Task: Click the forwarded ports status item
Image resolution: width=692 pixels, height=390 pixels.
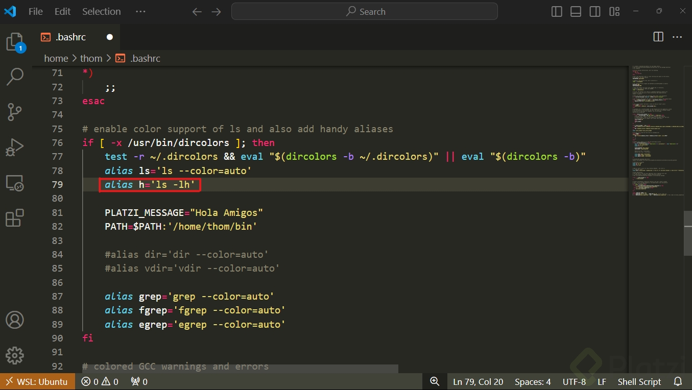Action: pyautogui.click(x=139, y=381)
